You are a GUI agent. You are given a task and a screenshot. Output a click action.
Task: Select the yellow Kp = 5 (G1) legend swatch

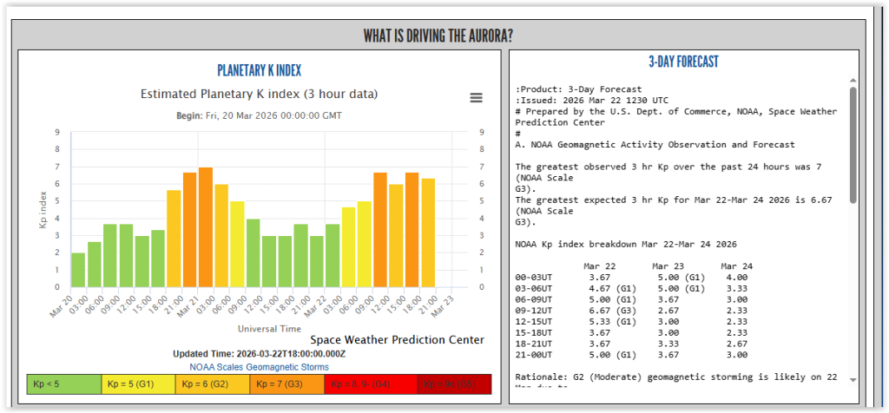[x=138, y=383]
